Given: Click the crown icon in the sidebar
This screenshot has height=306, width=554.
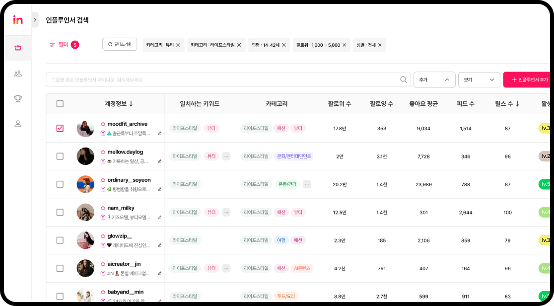Looking at the screenshot, I should 18,48.
